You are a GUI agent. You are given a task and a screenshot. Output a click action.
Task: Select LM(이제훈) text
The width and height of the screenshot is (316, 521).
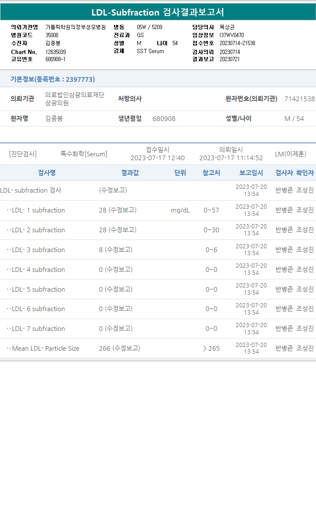pyautogui.click(x=290, y=154)
